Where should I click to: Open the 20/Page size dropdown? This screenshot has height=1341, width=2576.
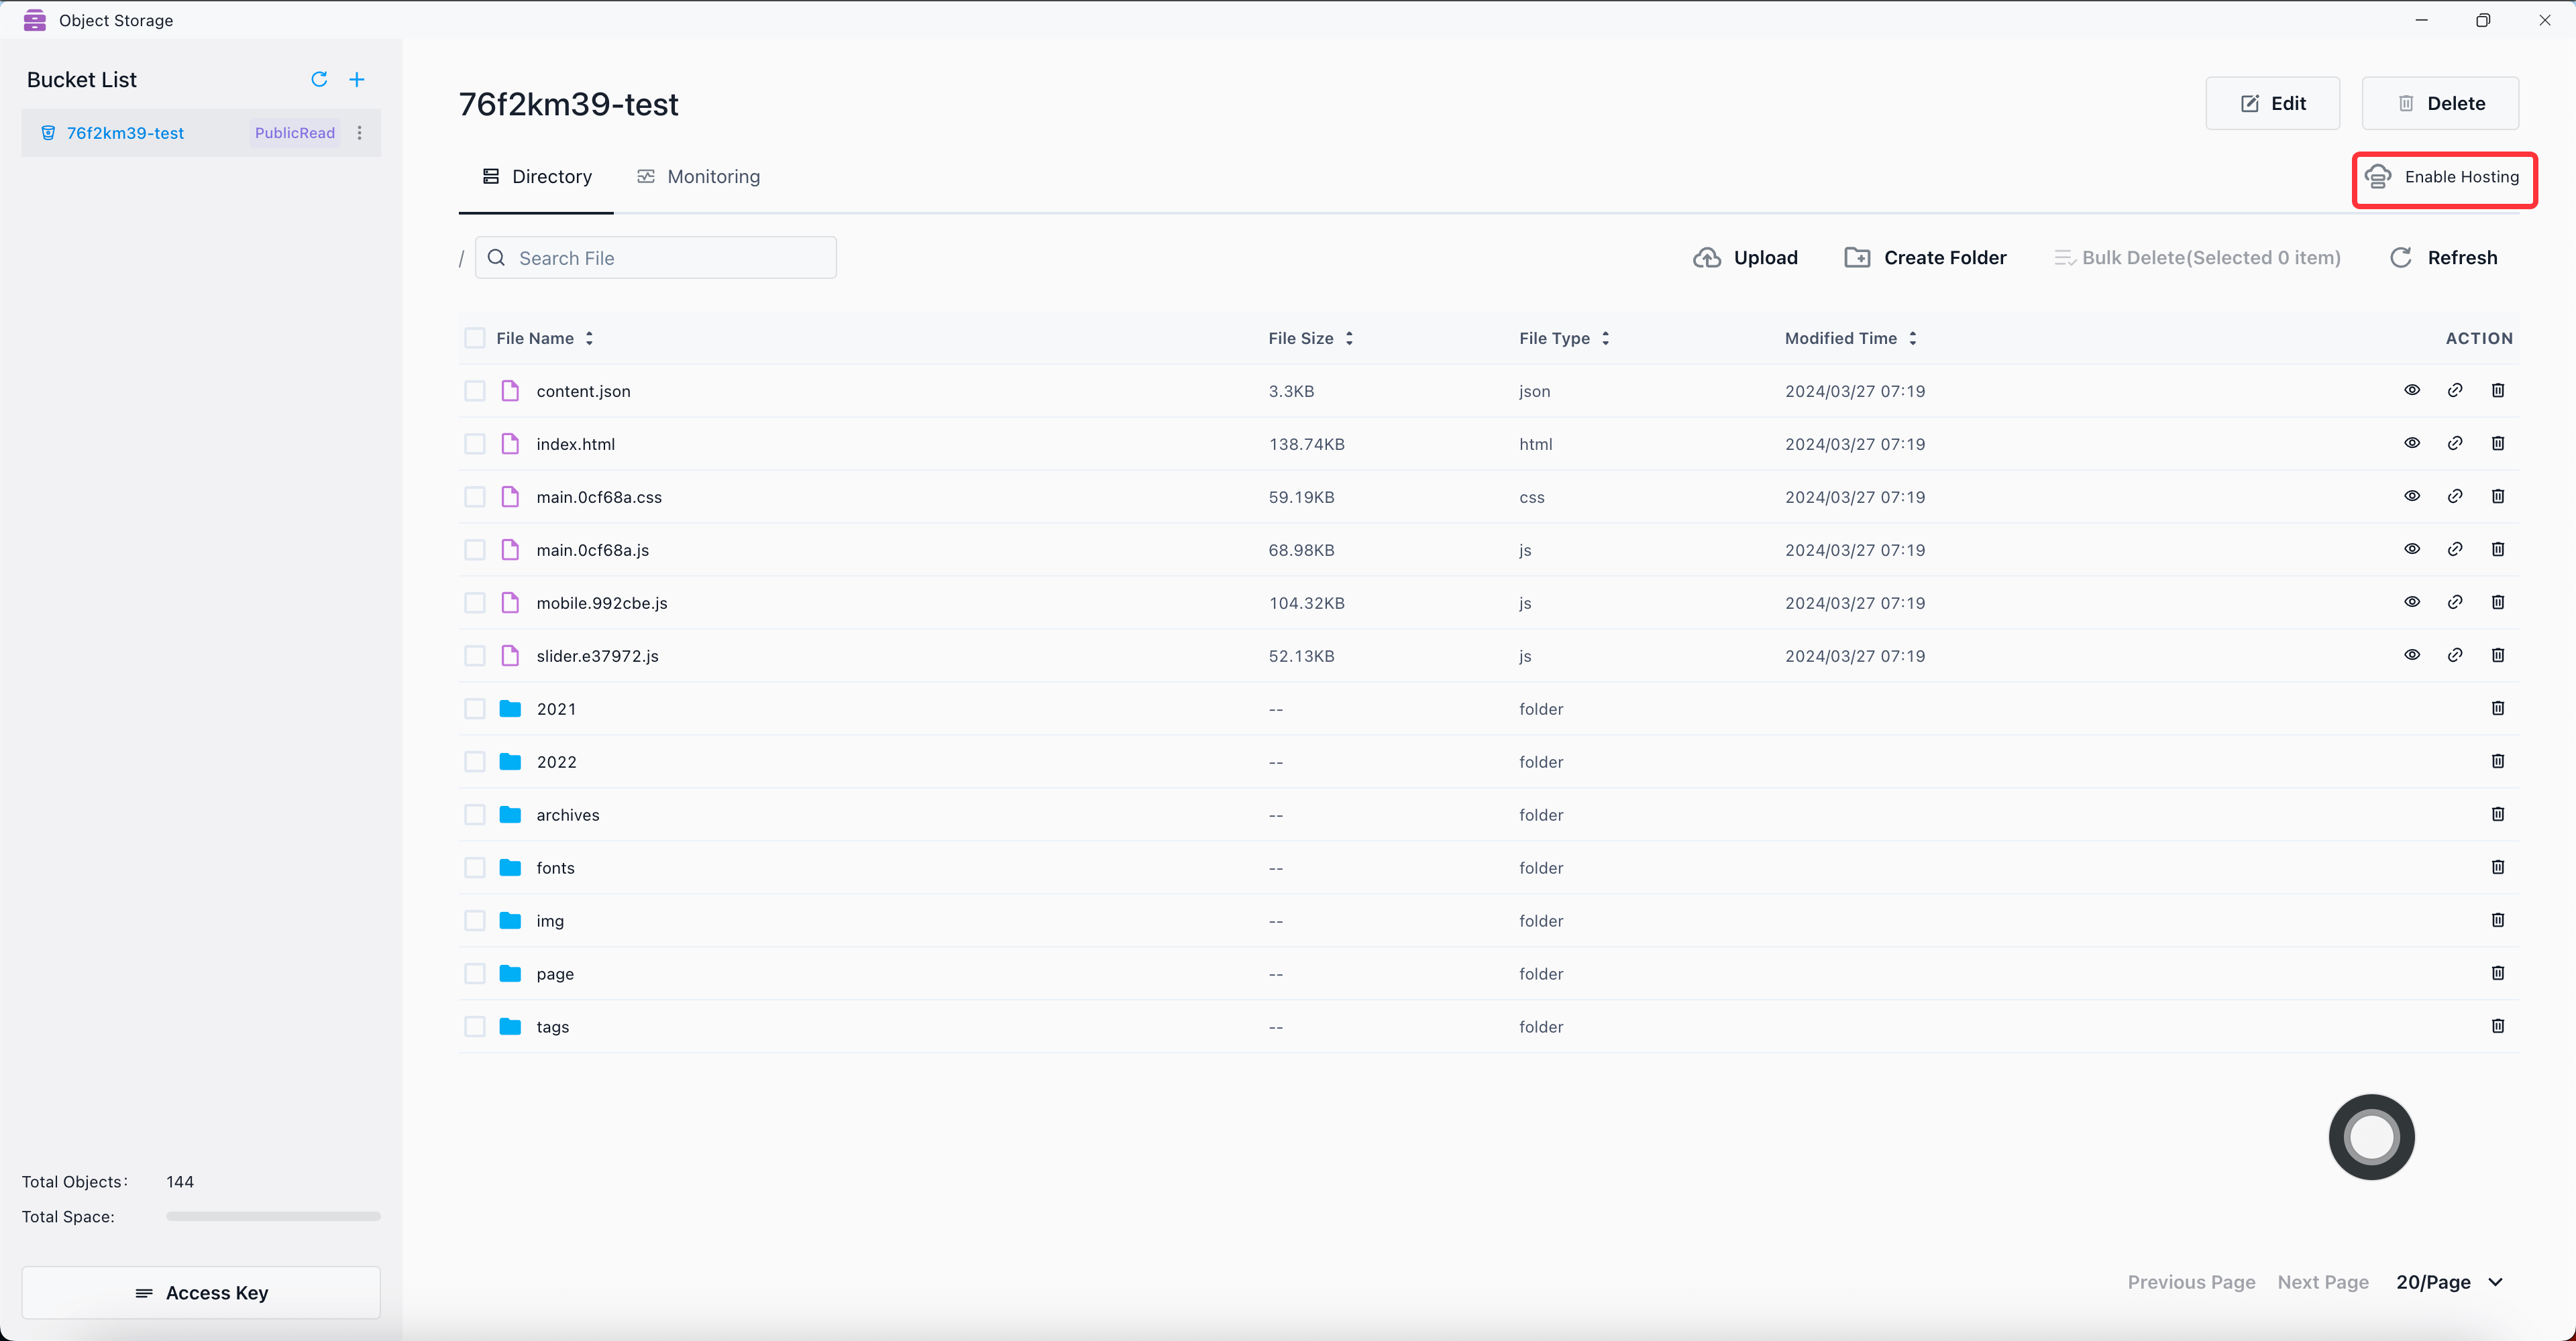[x=2450, y=1282]
